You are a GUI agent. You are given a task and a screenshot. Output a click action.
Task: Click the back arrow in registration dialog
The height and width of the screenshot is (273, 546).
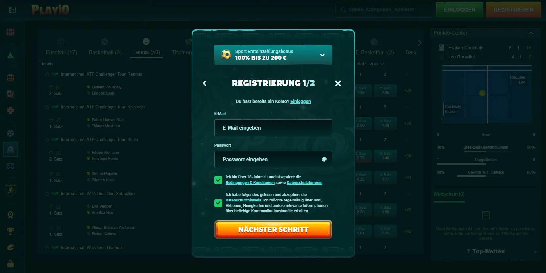pyautogui.click(x=205, y=83)
